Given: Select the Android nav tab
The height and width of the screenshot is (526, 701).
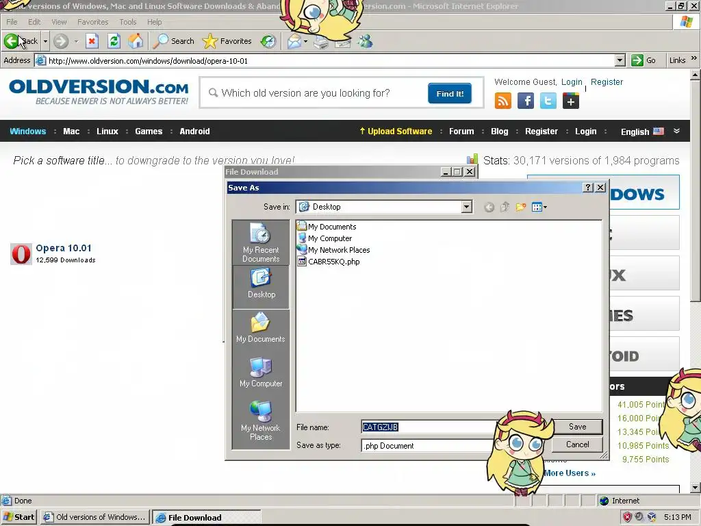Looking at the screenshot, I should click(x=194, y=131).
